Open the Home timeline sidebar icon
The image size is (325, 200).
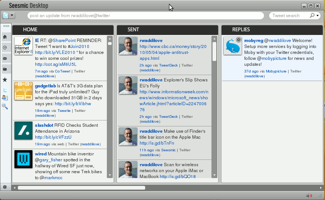coord(5,37)
